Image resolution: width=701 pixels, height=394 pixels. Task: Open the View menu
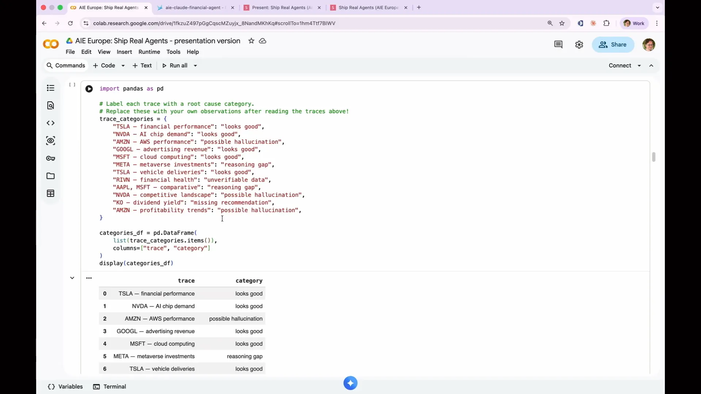pos(104,52)
